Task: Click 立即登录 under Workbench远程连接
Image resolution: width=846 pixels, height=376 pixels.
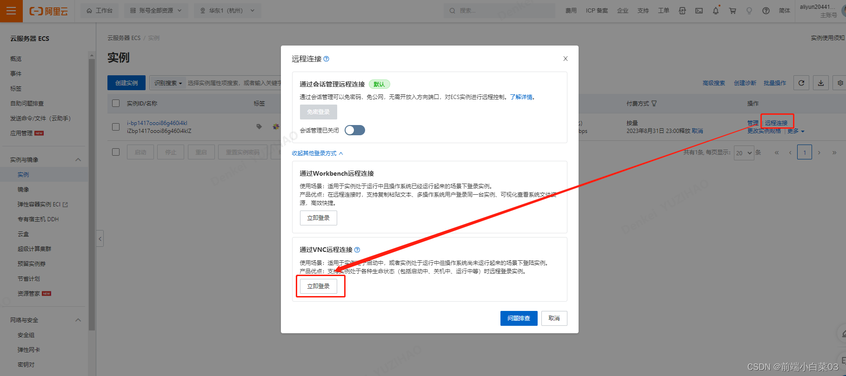Action: tap(319, 218)
